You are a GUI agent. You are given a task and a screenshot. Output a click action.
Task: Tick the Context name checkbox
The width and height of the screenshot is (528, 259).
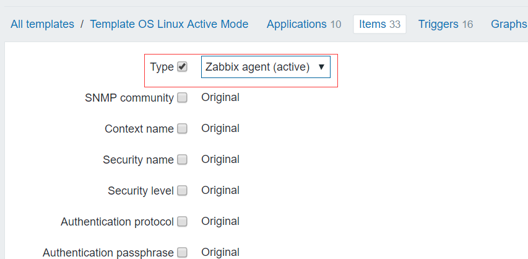click(x=182, y=129)
